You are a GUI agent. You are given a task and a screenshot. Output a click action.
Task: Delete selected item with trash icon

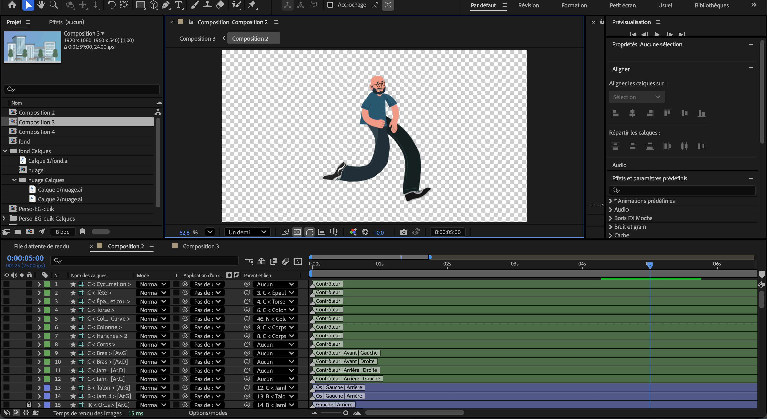[x=82, y=231]
